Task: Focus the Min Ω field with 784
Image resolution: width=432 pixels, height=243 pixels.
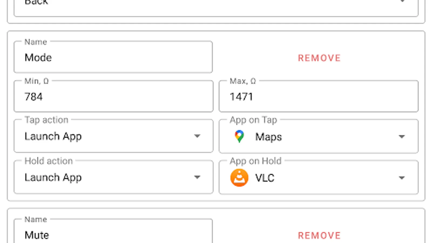Action: 113,96
